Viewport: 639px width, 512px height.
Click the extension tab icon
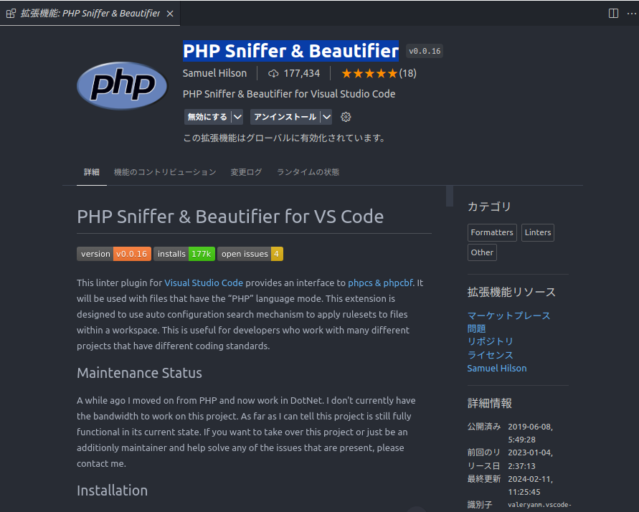click(x=11, y=14)
